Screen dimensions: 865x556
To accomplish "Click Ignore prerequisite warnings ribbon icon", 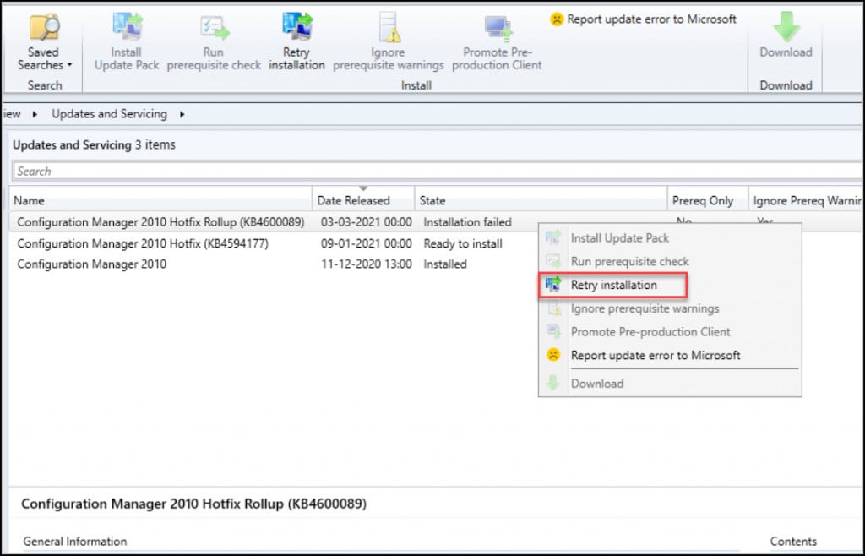I will (x=389, y=27).
